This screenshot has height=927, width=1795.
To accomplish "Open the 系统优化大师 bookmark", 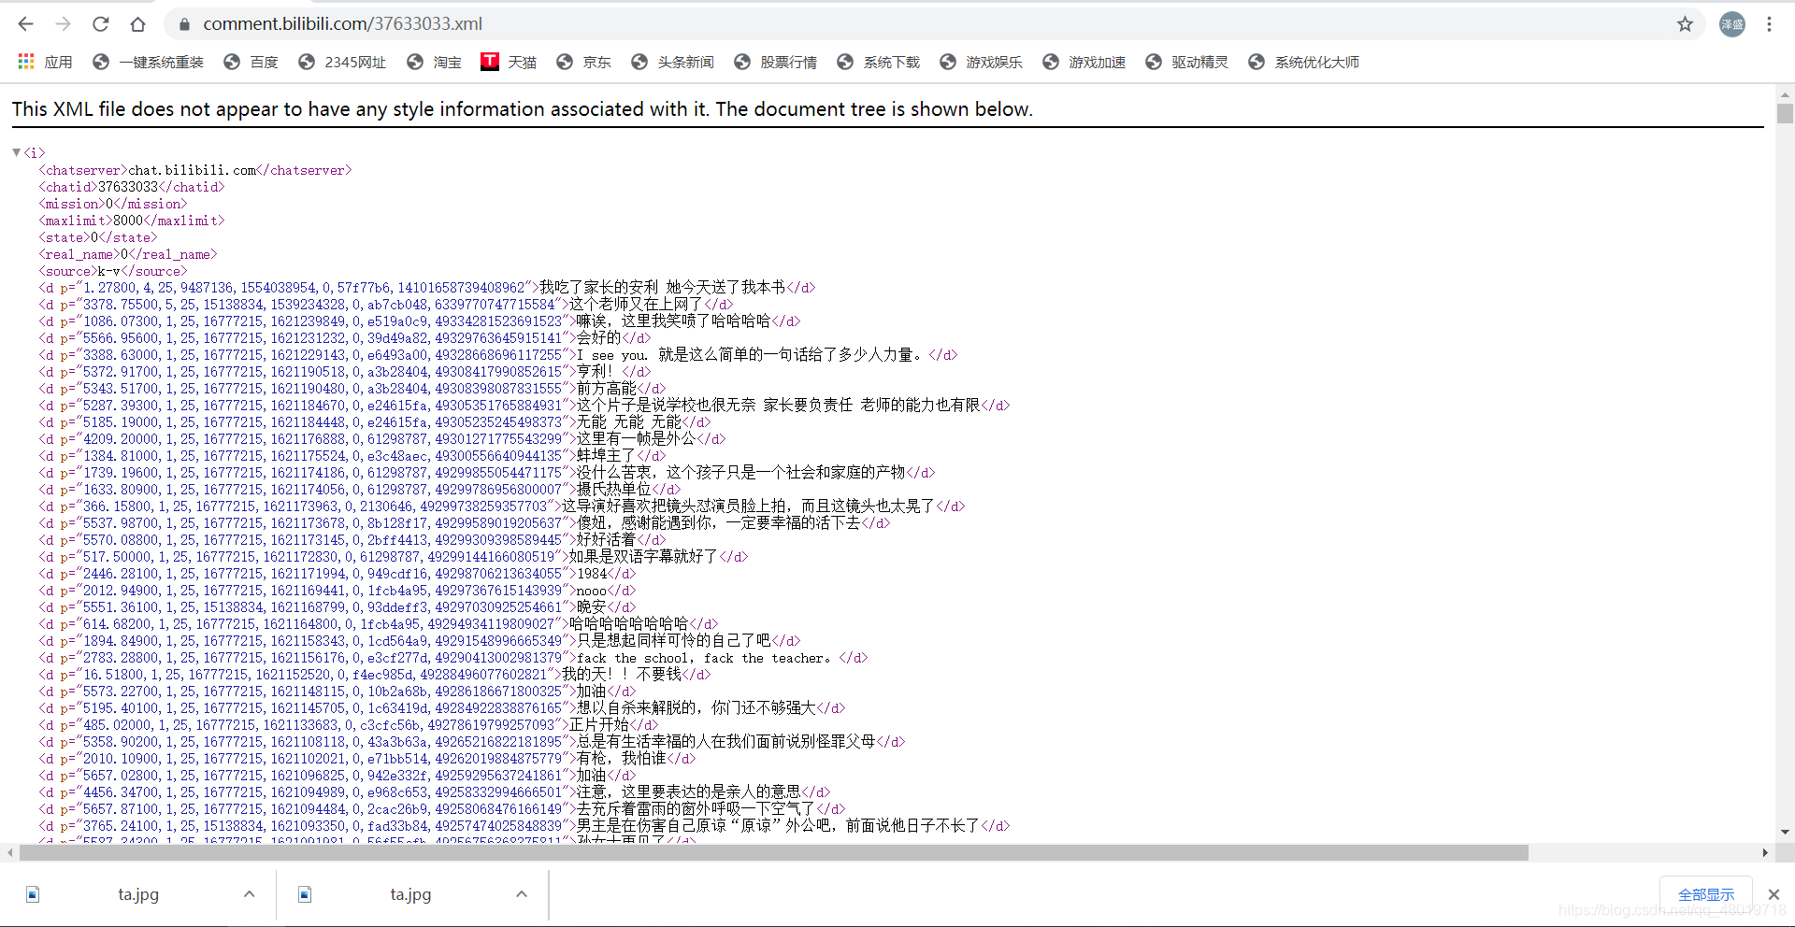I will [x=1303, y=62].
